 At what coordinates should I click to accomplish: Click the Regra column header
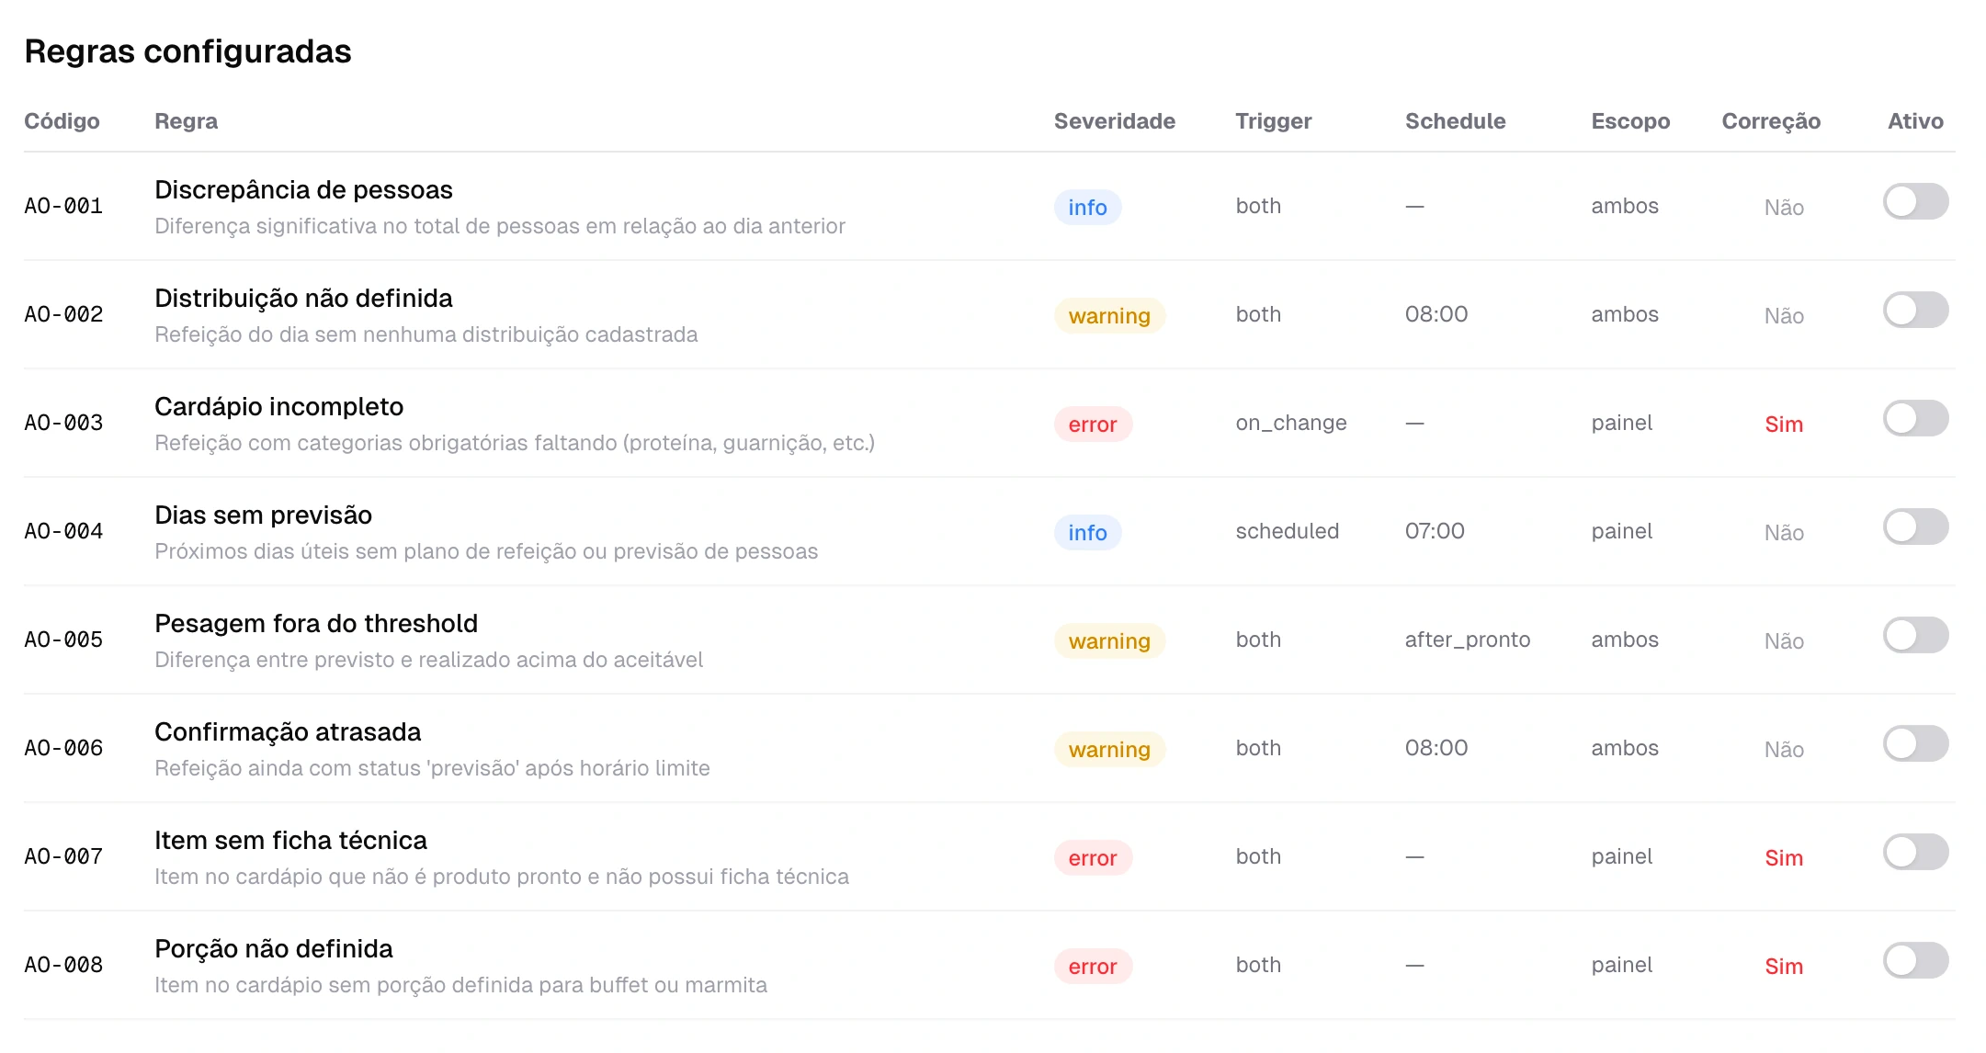click(186, 121)
